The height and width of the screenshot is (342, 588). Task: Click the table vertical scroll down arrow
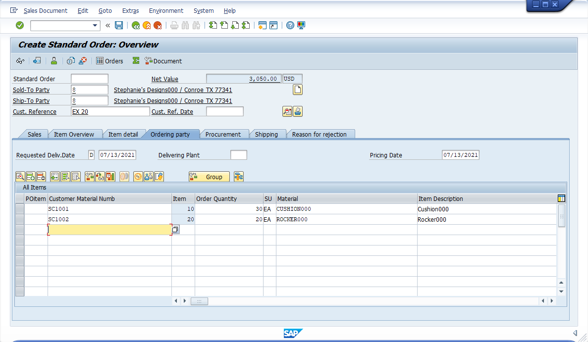point(561,292)
